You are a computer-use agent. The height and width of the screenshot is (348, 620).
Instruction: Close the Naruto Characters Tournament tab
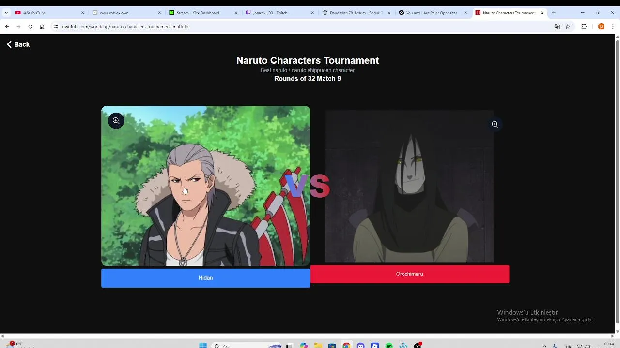click(x=542, y=13)
